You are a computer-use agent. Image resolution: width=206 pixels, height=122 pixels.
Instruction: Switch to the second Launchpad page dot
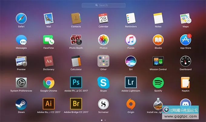coord(105,120)
